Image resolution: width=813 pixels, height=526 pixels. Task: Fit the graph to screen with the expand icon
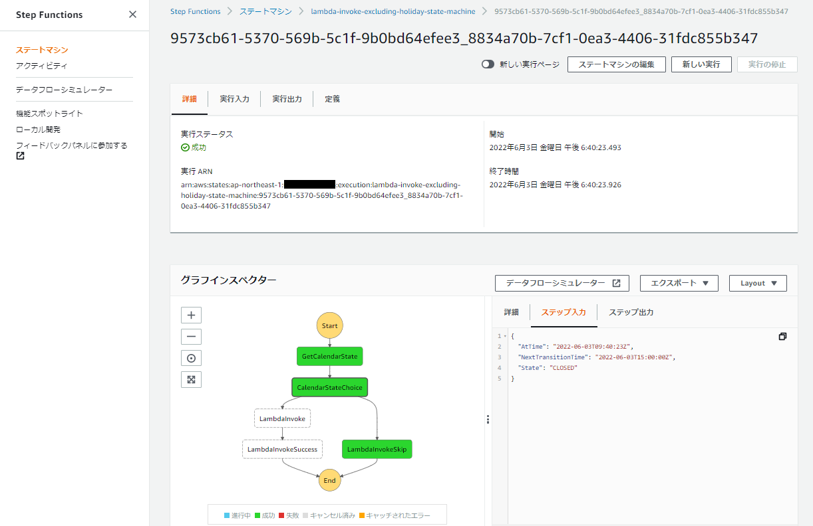[x=191, y=379]
